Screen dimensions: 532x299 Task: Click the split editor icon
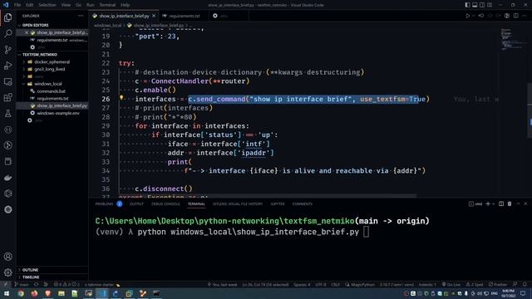(x=515, y=16)
